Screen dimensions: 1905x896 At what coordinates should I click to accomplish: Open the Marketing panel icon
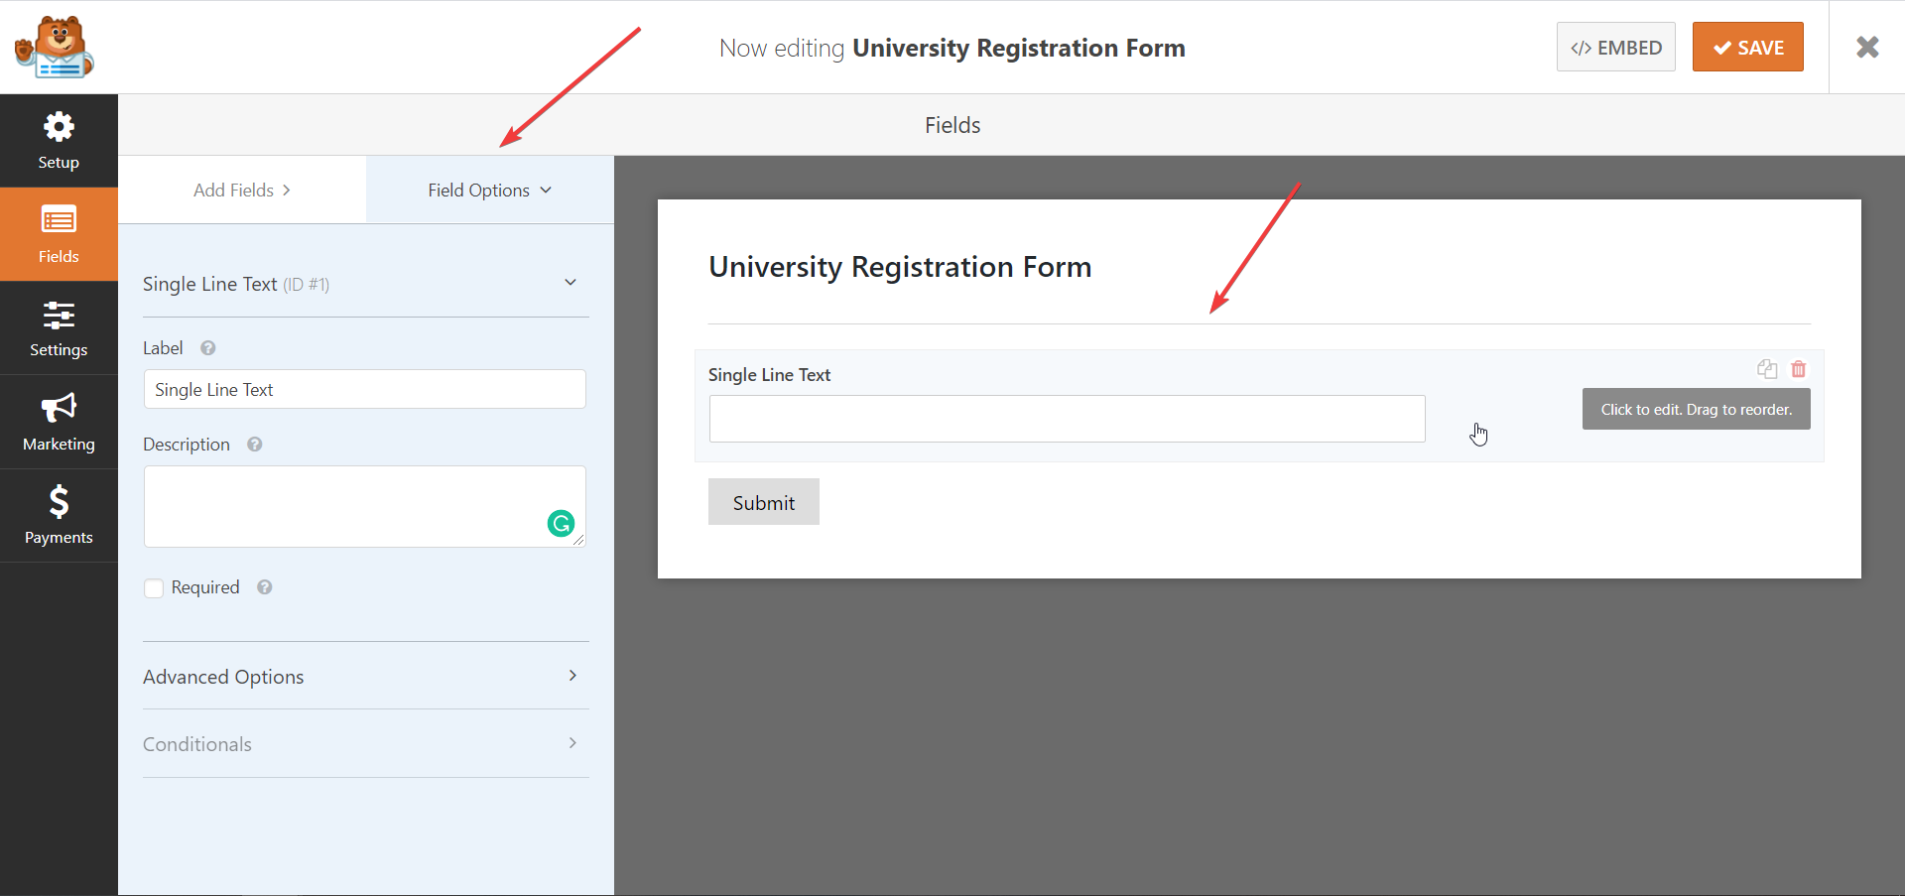click(x=59, y=421)
